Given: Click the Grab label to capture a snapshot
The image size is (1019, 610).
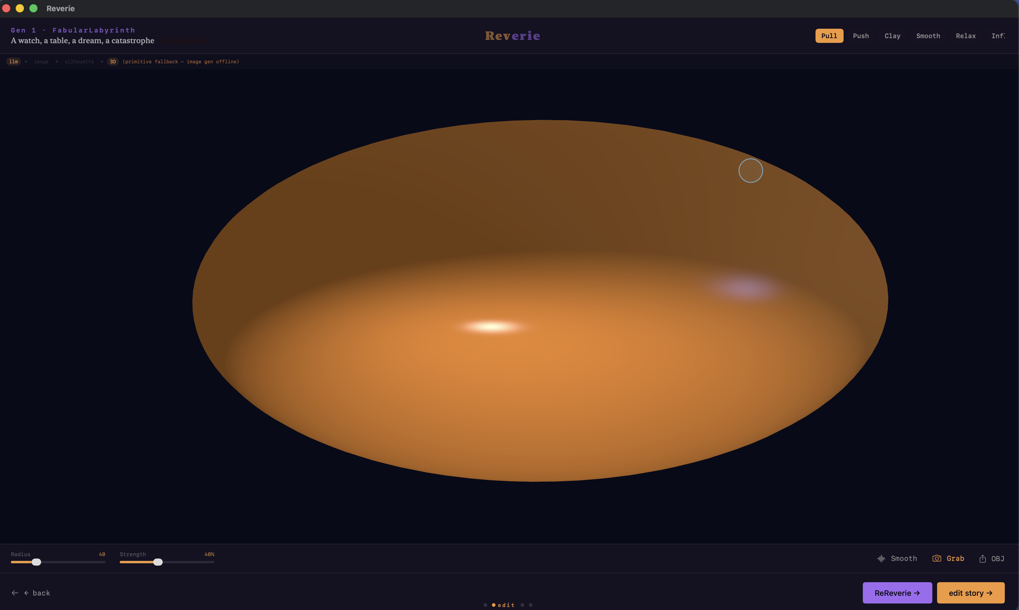Looking at the screenshot, I should tap(956, 558).
